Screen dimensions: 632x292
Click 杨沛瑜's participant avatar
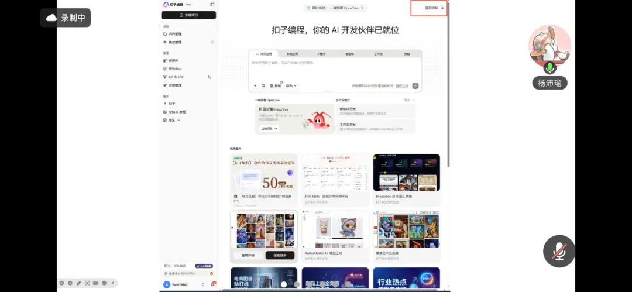click(x=549, y=46)
